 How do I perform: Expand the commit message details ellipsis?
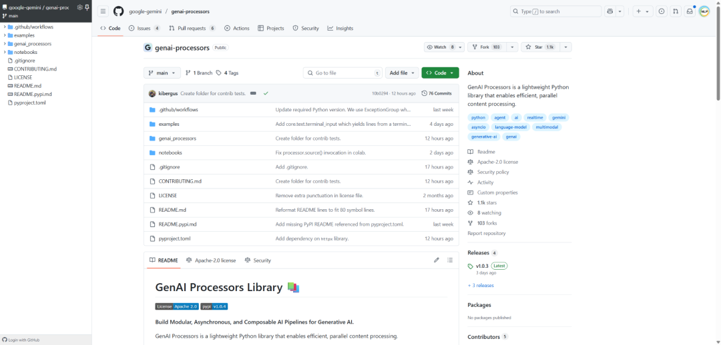click(253, 94)
